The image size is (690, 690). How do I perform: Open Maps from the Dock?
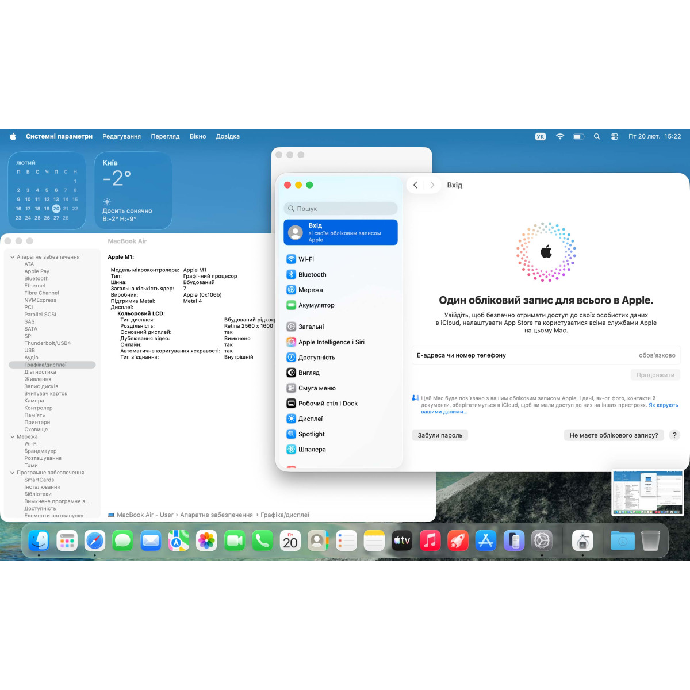click(x=178, y=540)
